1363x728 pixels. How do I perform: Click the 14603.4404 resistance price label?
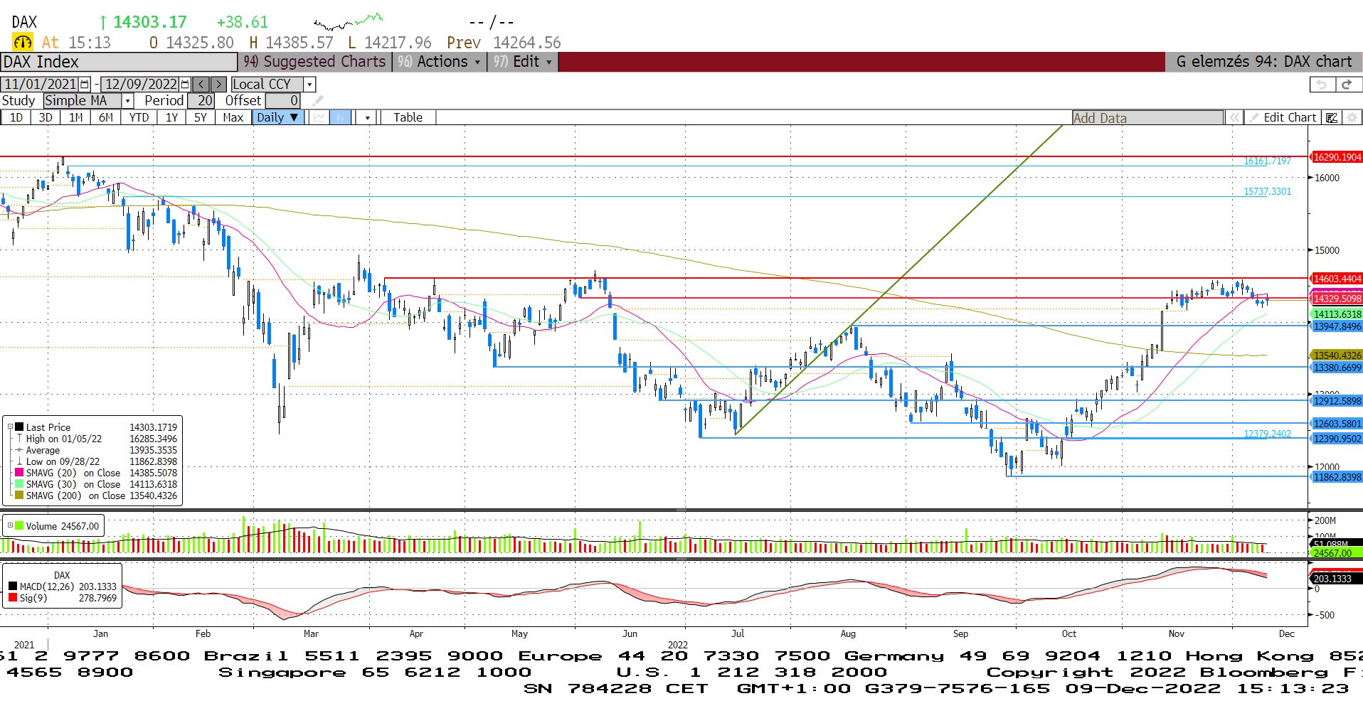tap(1337, 279)
